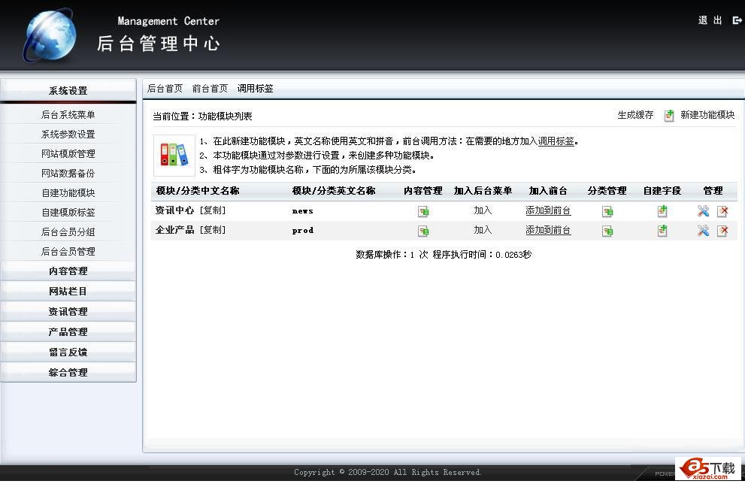Expand the 系统设置 sidebar section
The width and height of the screenshot is (745, 484).
(x=68, y=90)
